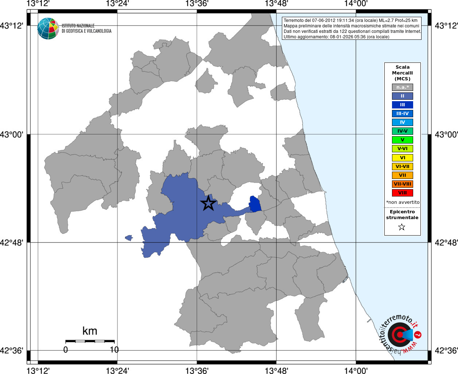458x374 pixels.
Task: Click the intensity IV legend swatch
Action: coord(403,122)
